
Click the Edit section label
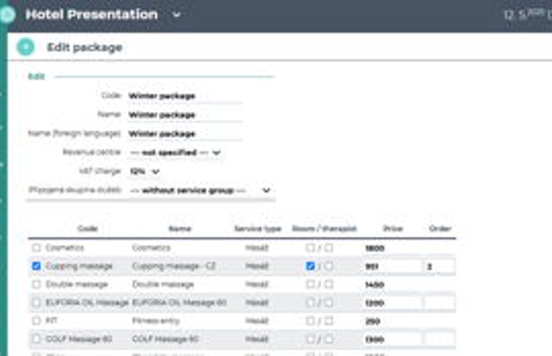pyautogui.click(x=36, y=77)
